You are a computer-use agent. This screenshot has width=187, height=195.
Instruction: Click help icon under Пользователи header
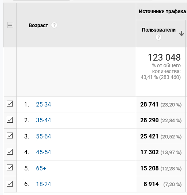click(x=158, y=37)
